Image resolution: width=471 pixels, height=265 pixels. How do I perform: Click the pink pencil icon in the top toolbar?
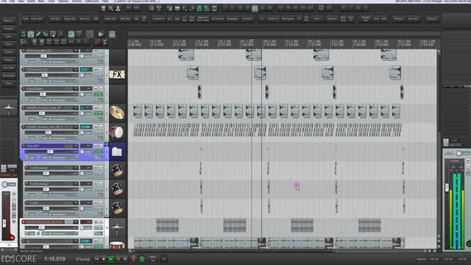[159, 8]
